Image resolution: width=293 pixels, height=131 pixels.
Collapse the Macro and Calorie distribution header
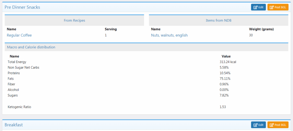[31, 47]
